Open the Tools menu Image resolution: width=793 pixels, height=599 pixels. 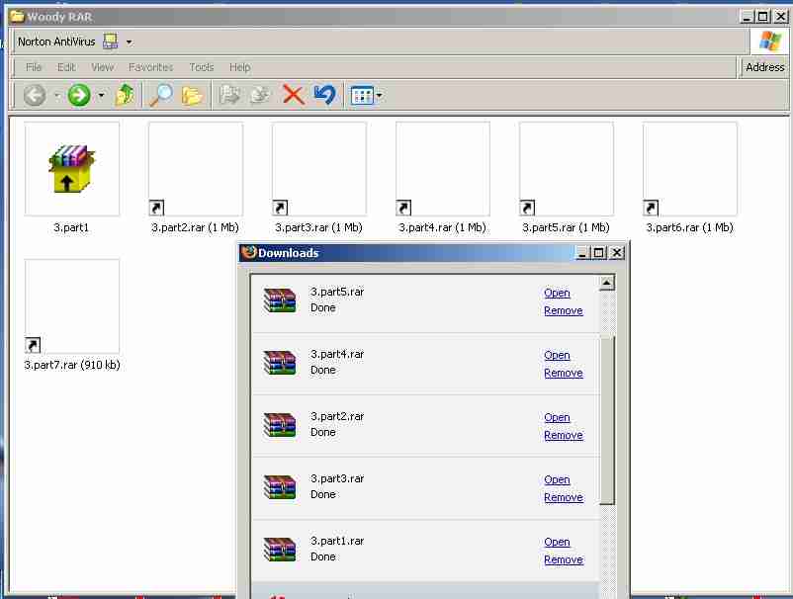(x=201, y=67)
